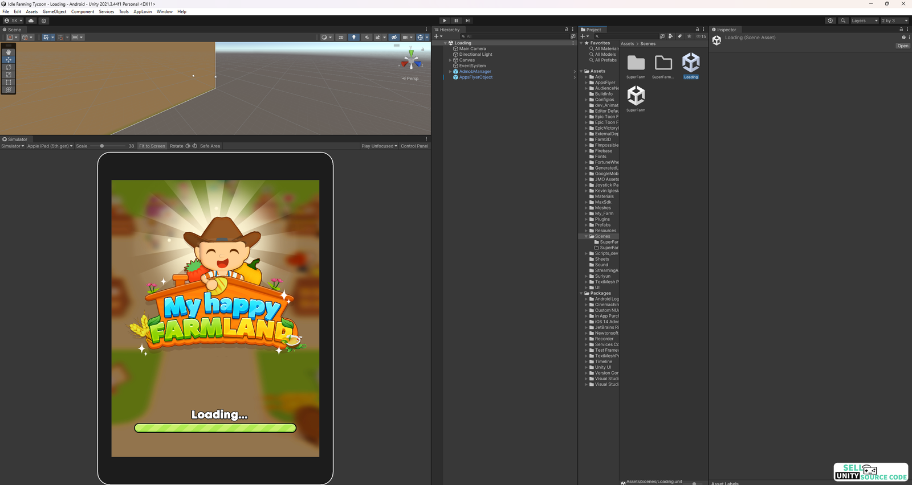This screenshot has width=912, height=485.
Task: Open the Scene camera settings dropdown
Action: coord(408,37)
